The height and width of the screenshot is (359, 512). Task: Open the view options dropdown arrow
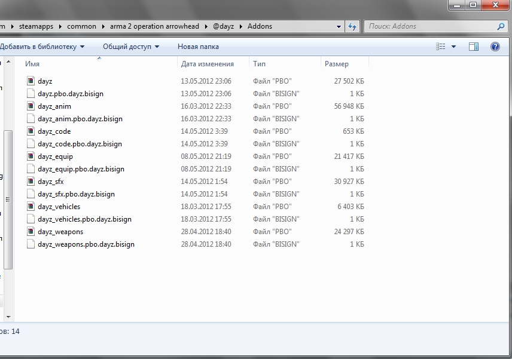[453, 47]
